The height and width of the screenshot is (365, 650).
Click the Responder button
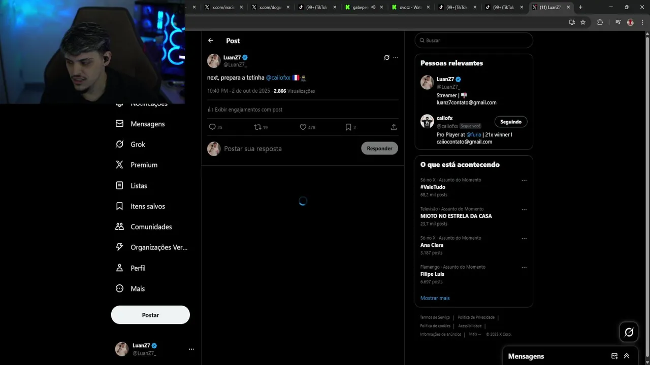[x=379, y=149]
